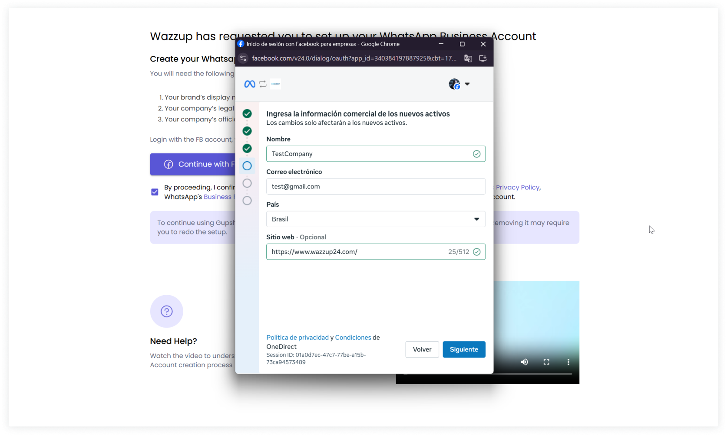This screenshot has height=436, width=727.
Task: Click the OneDirect app logo in popup header
Action: coord(275,84)
